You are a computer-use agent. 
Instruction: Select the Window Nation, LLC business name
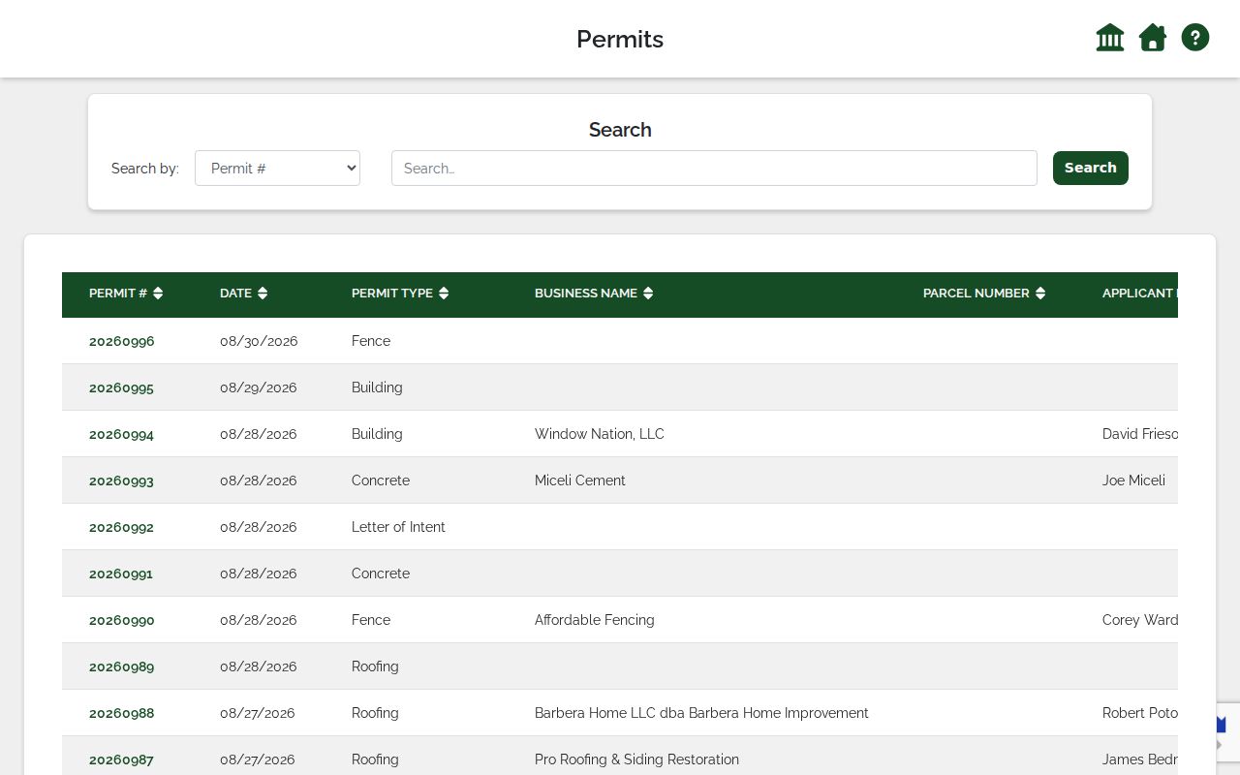pyautogui.click(x=600, y=434)
